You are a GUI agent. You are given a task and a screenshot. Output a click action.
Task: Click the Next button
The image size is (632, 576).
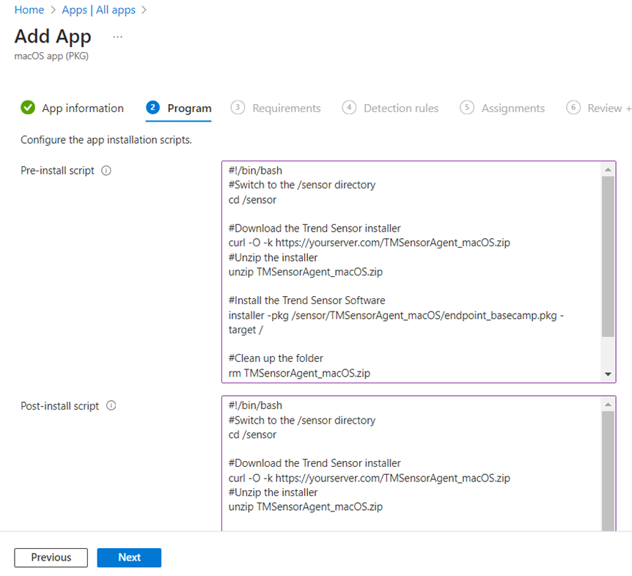point(129,558)
